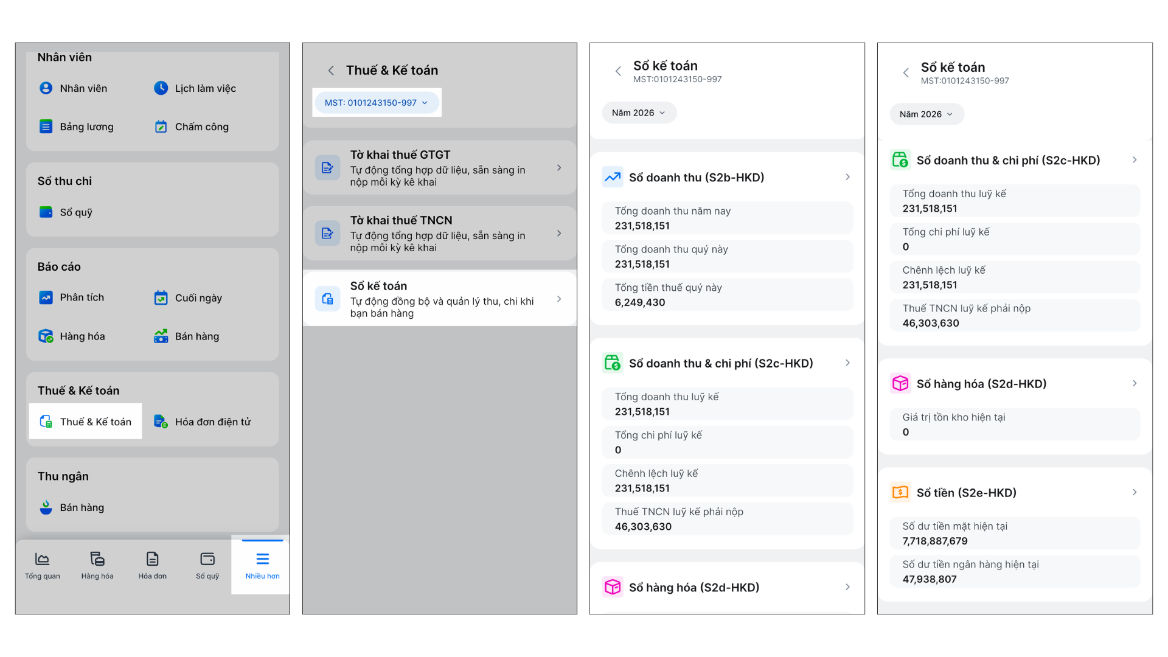Screen dimensions: 1168x657
Task: Open Cuối ngày report icon
Action: coord(161,297)
